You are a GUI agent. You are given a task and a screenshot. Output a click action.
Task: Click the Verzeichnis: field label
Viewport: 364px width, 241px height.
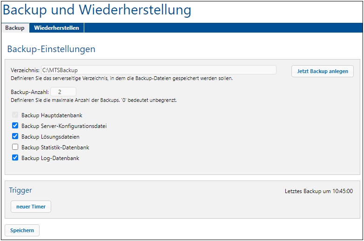click(x=25, y=70)
